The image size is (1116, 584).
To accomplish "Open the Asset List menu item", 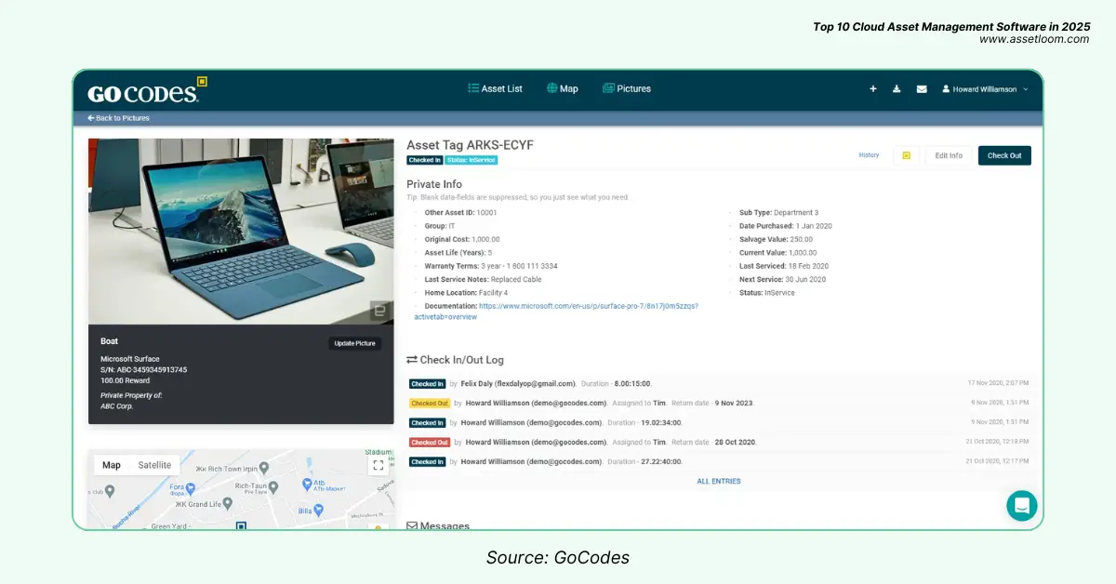I will (x=495, y=89).
